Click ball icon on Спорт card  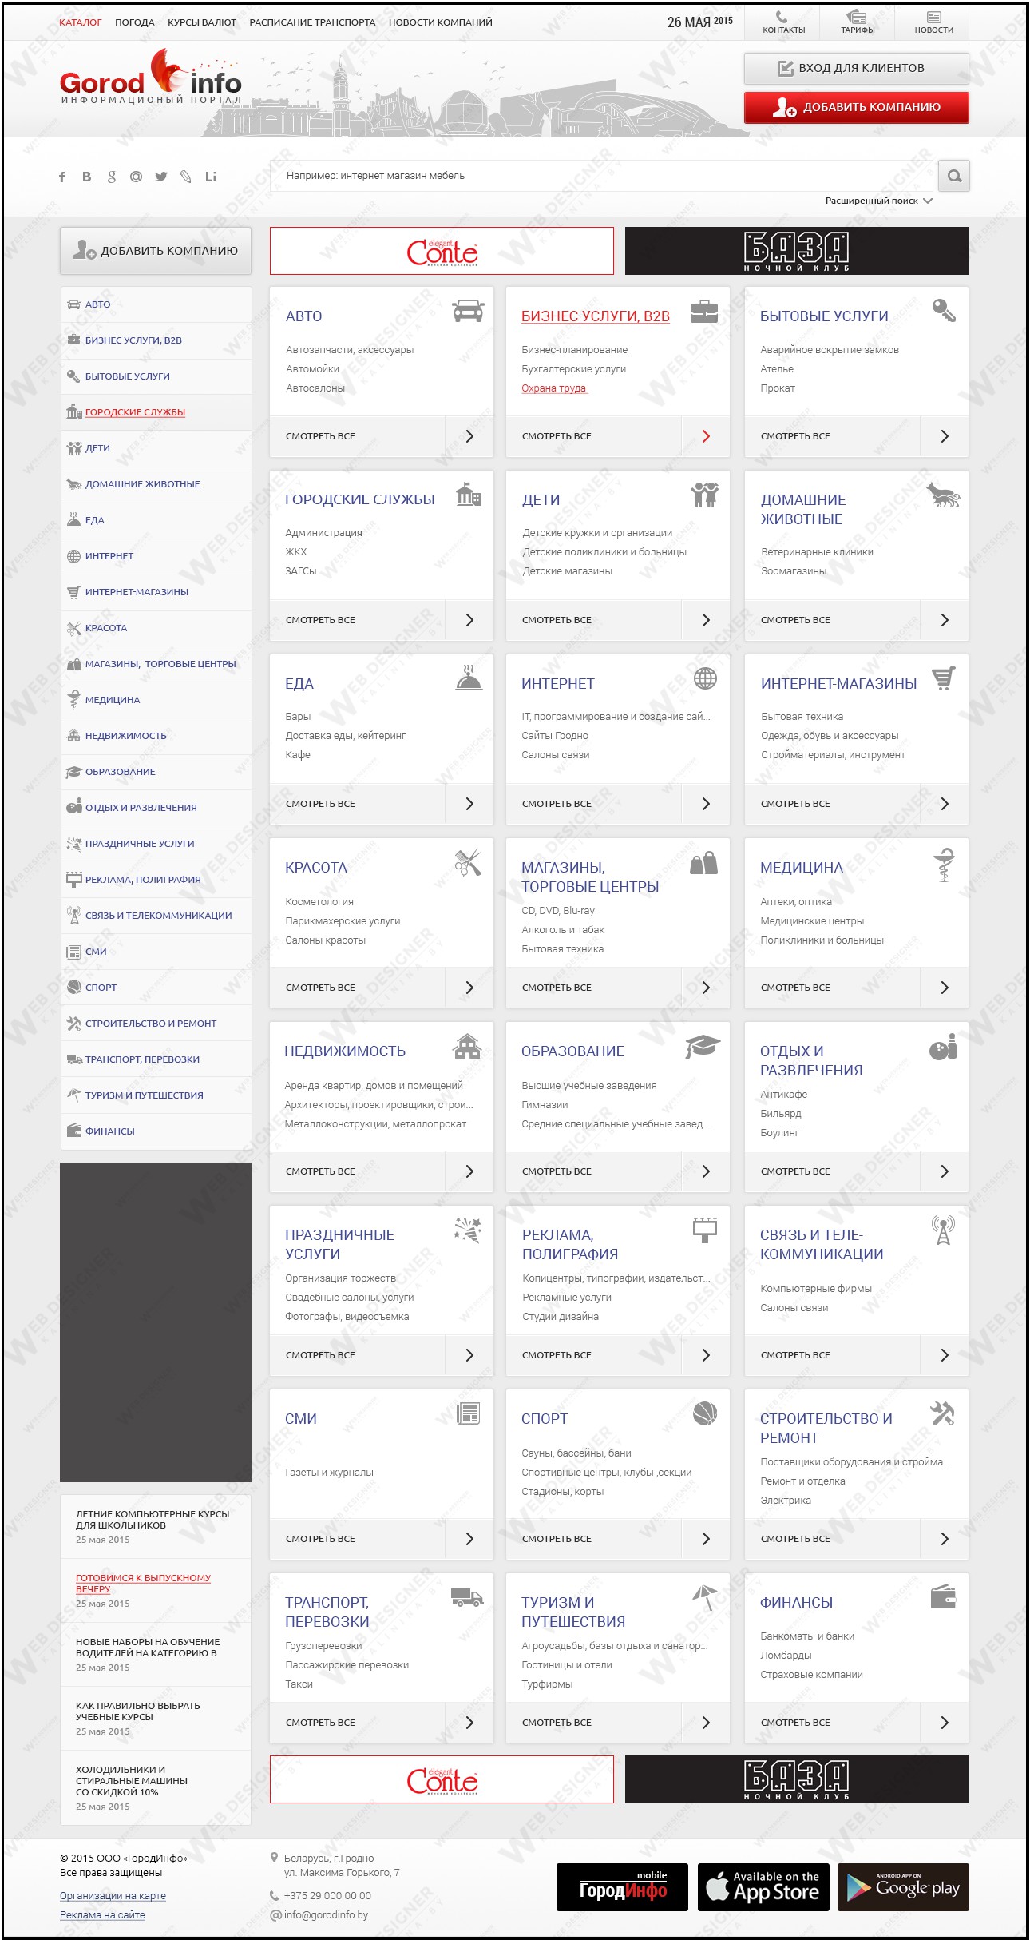704,1413
